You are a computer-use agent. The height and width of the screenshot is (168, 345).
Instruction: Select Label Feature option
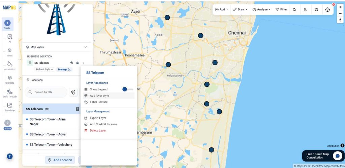pos(109,102)
